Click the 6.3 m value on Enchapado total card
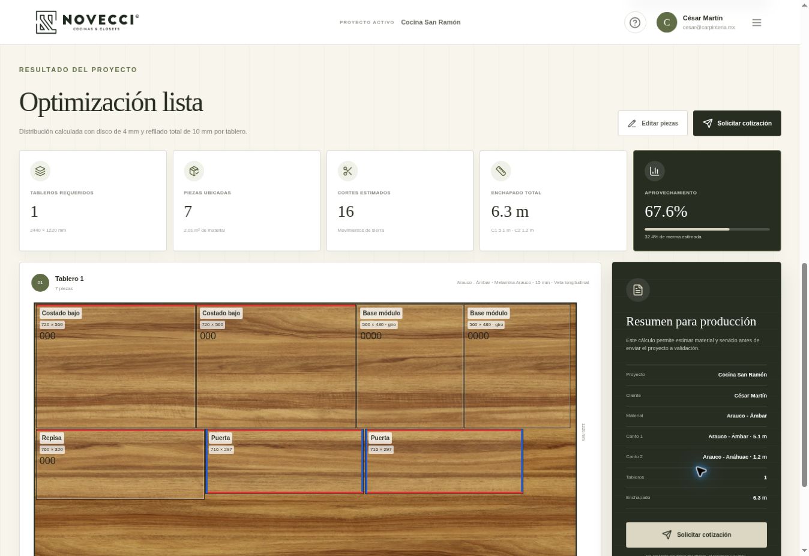The image size is (809, 556). 510,211
